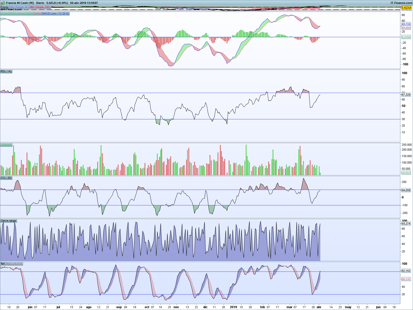Screen dimensions: 413x310
Task: Click the red 'Señal' indicator label
Action: tap(37, 13)
